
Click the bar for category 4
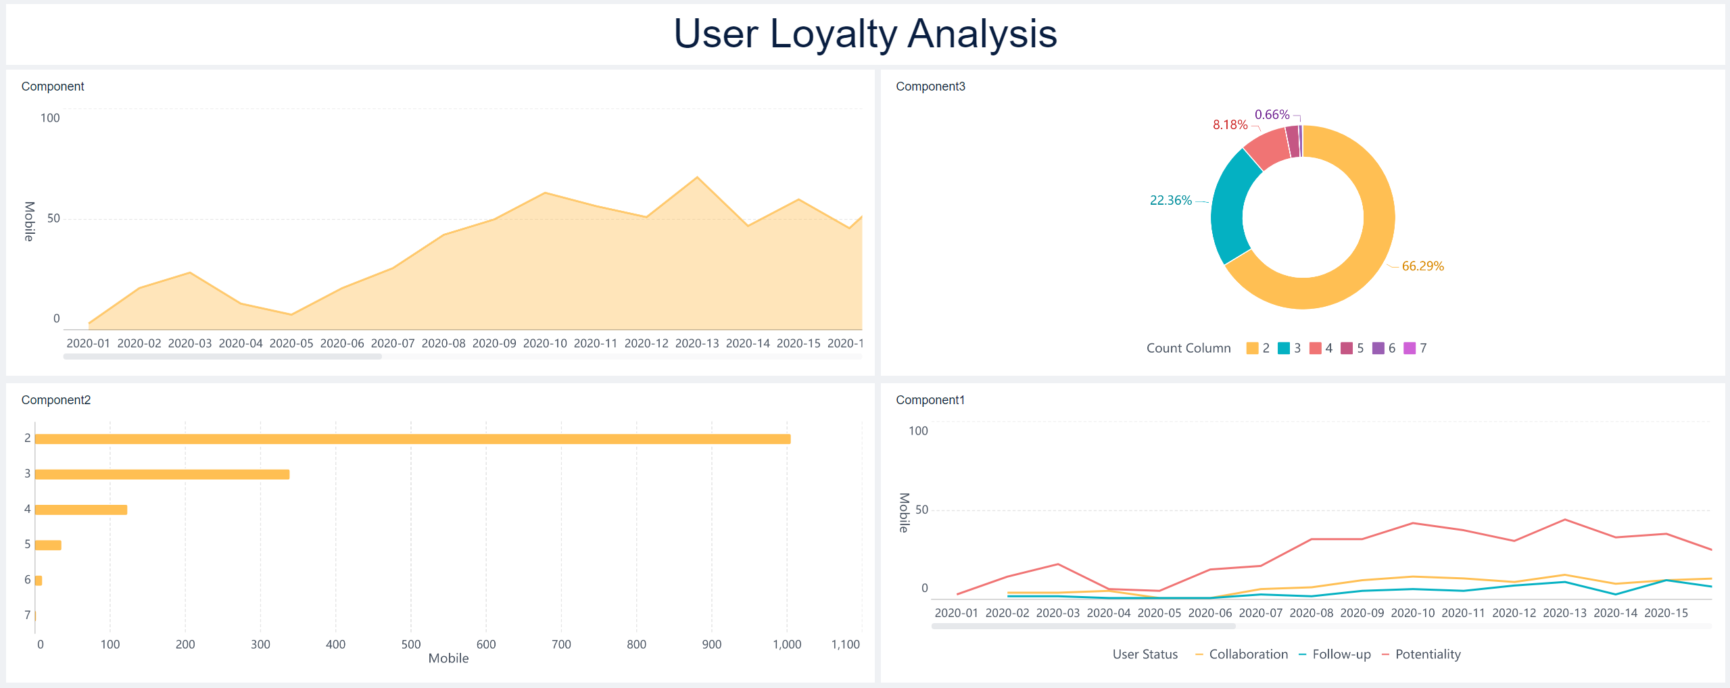81,510
